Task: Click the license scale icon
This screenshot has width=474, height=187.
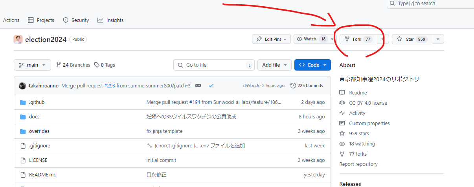Action: click(342, 103)
